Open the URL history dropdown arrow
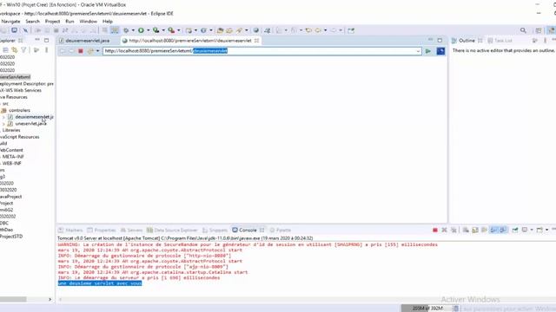Screen dimensions: 556x312 click(x=418, y=51)
